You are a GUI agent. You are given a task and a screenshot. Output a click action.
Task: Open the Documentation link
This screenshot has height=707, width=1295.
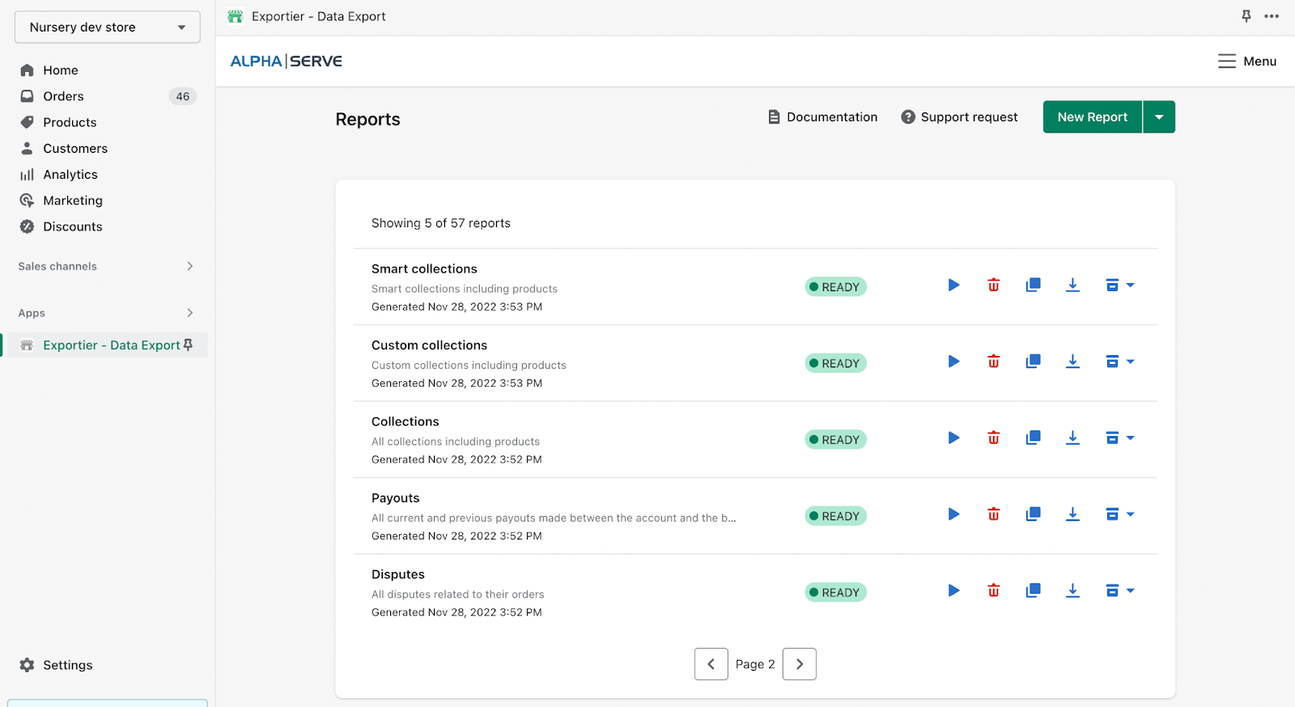[x=822, y=117]
